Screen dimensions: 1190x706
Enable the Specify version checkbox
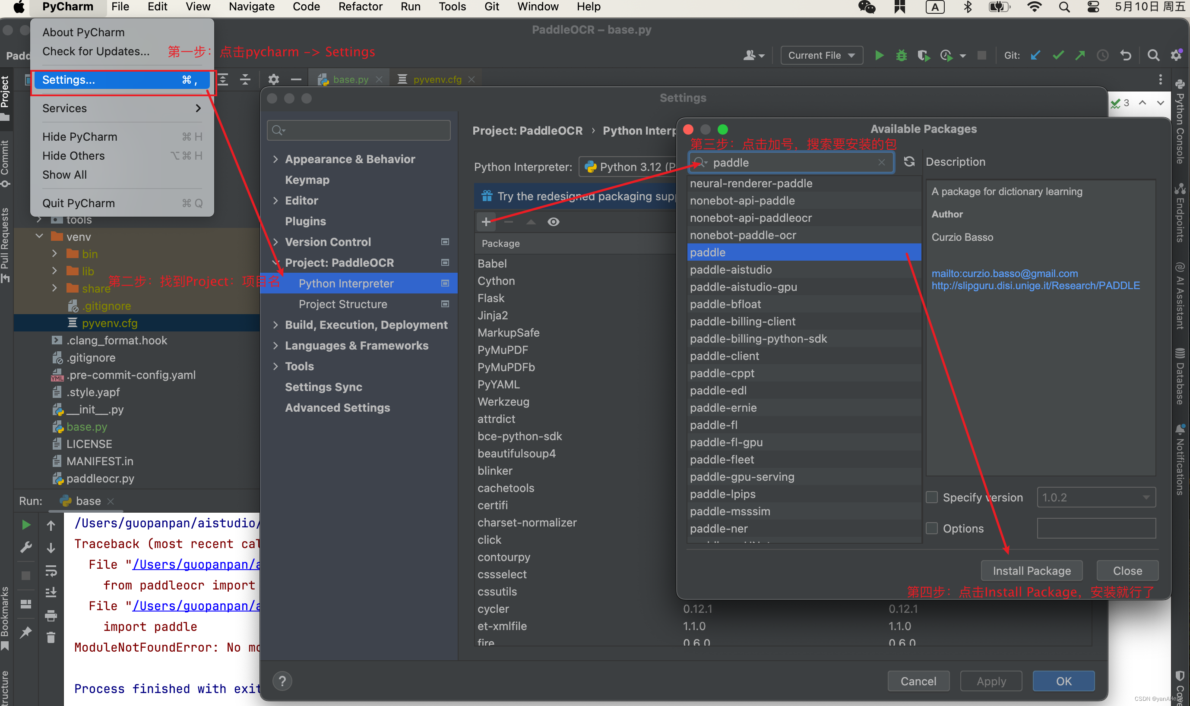(931, 497)
